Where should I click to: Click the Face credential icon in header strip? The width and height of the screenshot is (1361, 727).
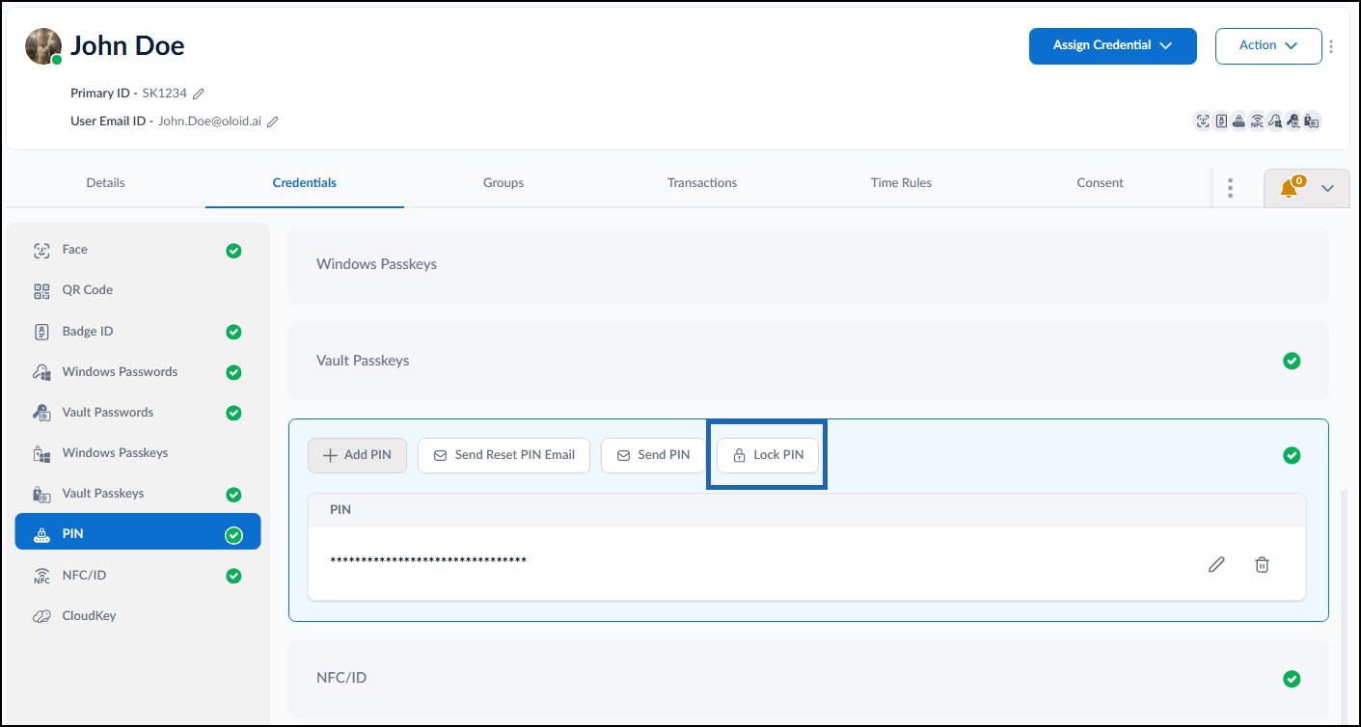click(1203, 121)
